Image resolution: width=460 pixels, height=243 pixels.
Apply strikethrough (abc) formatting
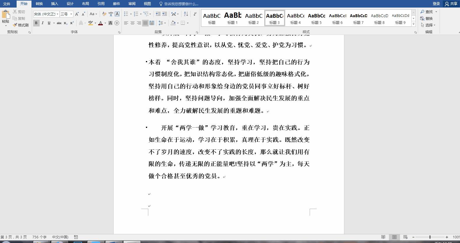point(59,23)
